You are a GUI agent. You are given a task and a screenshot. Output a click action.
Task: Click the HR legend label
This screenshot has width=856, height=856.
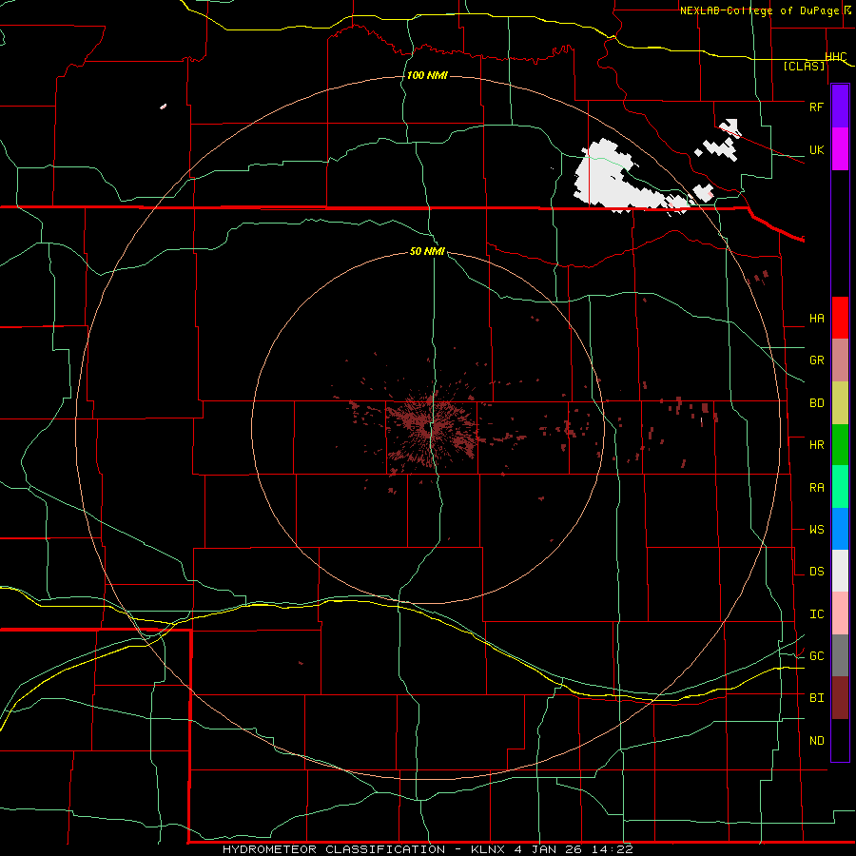pos(816,445)
